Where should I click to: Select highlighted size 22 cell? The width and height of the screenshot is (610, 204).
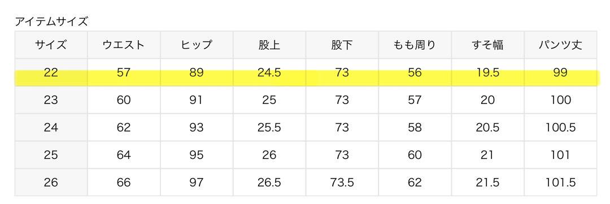tap(51, 72)
